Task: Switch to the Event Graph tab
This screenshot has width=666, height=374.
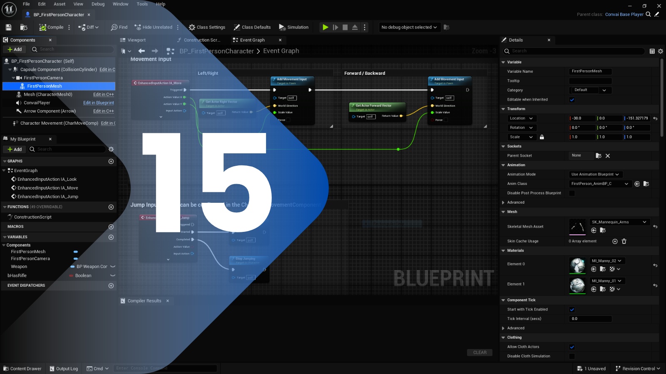Action: point(252,40)
